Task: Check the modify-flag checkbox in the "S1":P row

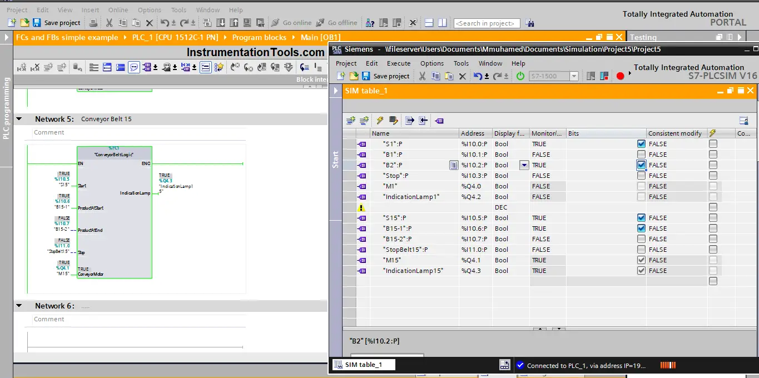Action: pos(713,144)
